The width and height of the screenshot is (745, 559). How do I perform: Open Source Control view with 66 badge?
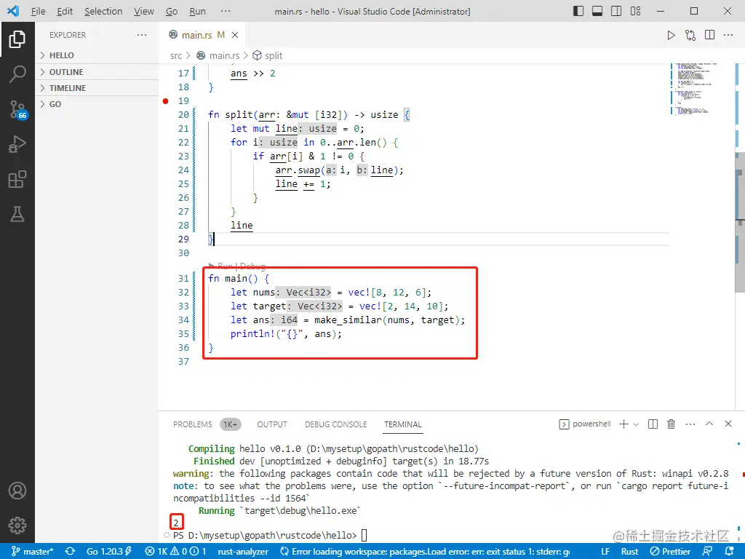coord(17,109)
